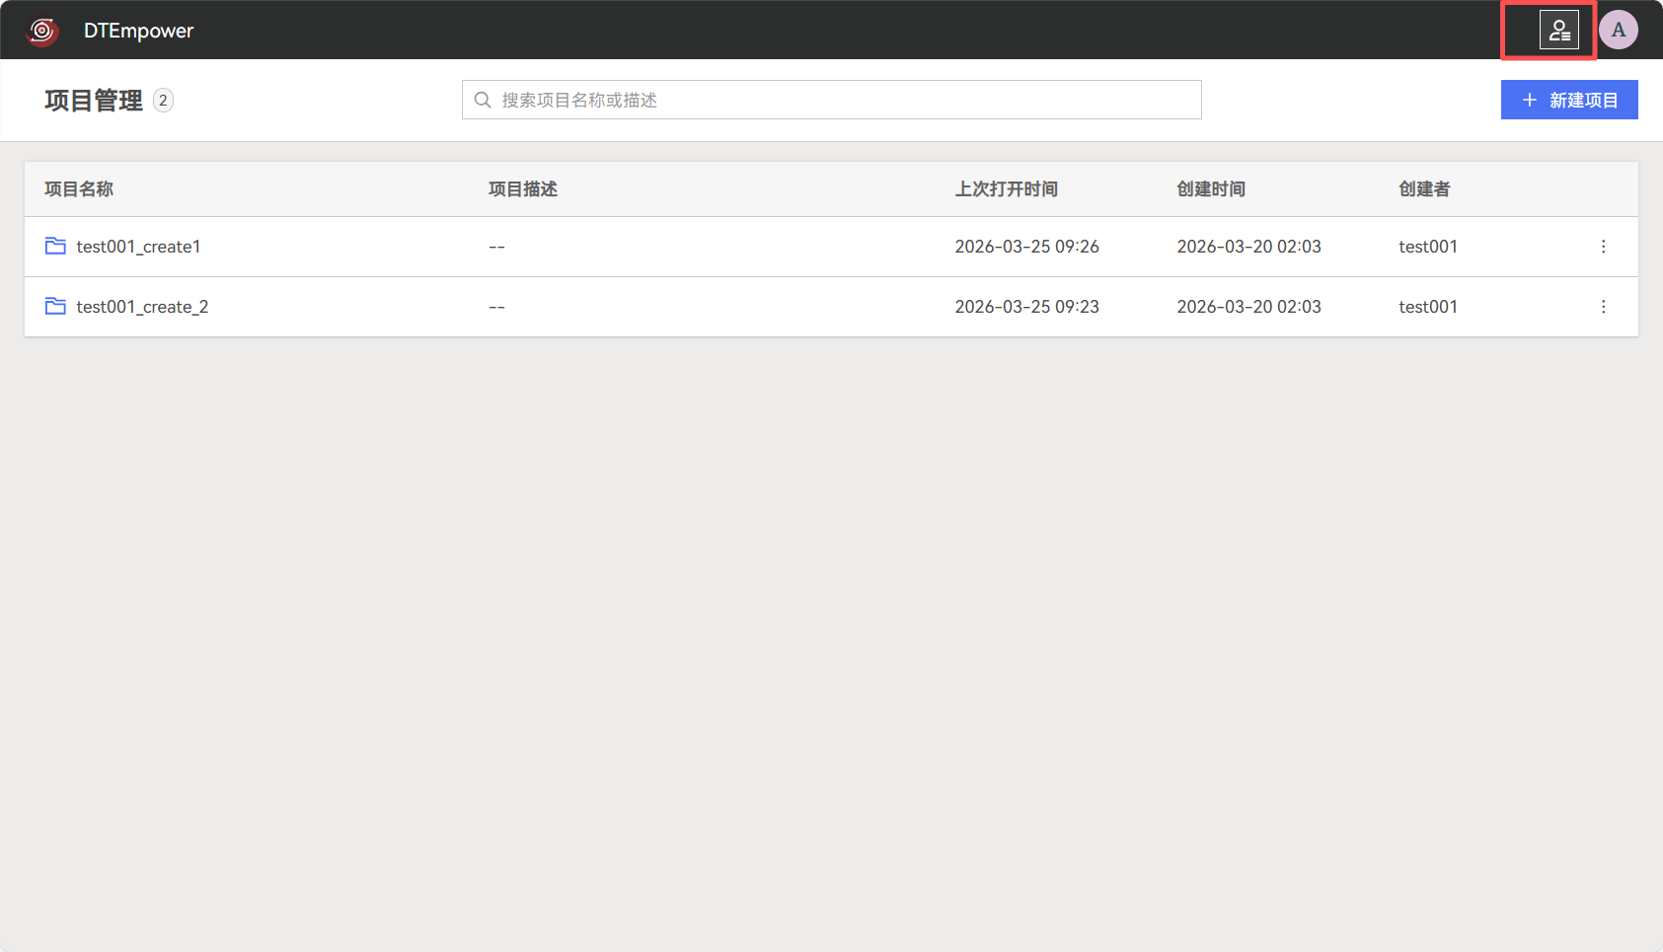
Task: Click the 项目名称 column header
Action: [79, 188]
